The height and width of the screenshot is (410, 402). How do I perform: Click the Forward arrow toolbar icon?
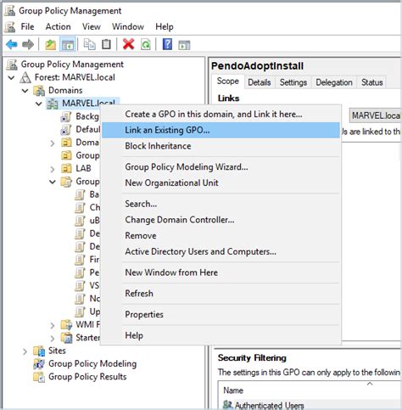point(28,44)
